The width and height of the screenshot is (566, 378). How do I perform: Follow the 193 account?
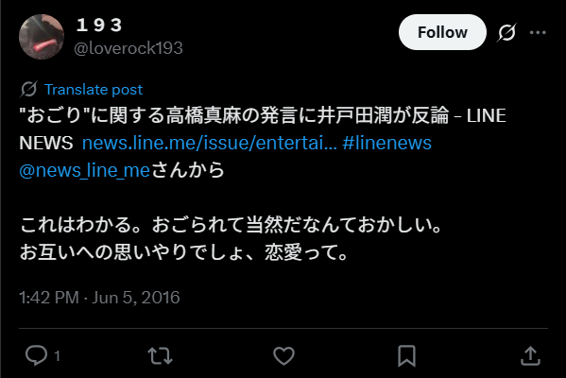click(x=442, y=32)
